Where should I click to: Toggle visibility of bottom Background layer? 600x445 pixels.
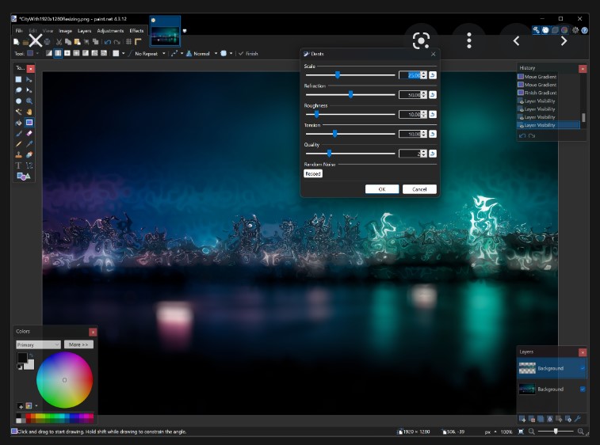(x=583, y=389)
